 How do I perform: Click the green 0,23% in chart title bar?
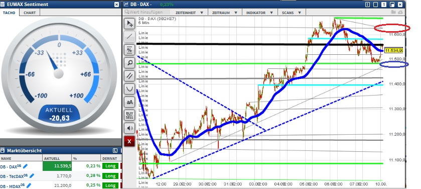point(167,5)
